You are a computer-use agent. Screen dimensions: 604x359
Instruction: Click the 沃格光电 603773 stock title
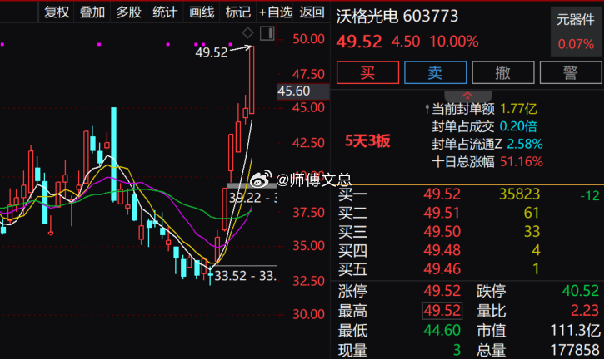coord(397,17)
